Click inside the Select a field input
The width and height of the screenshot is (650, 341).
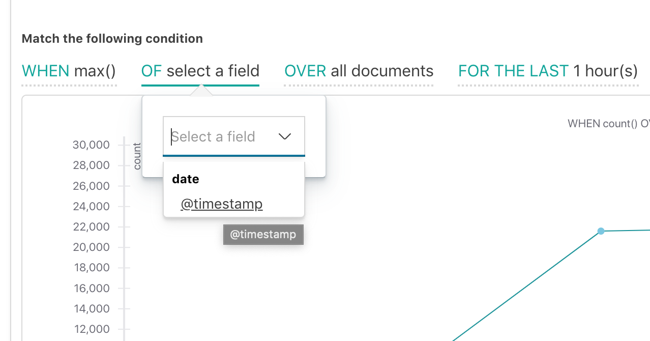[x=219, y=136]
